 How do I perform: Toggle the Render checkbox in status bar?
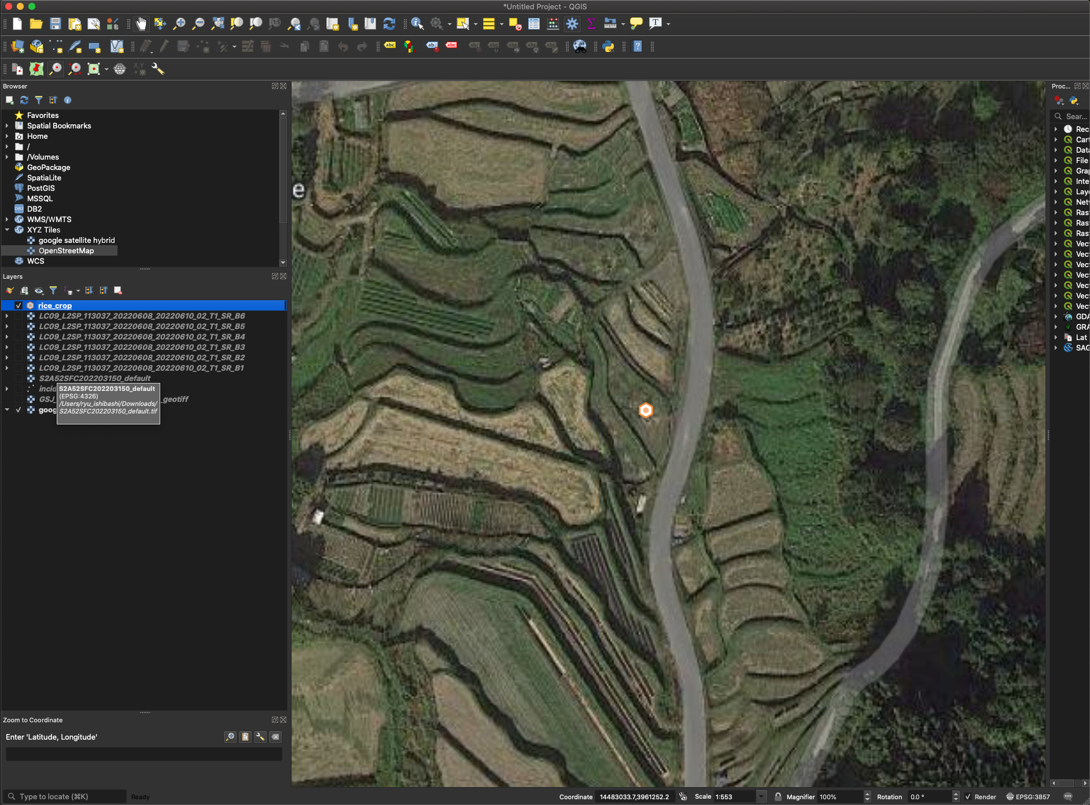coord(968,796)
